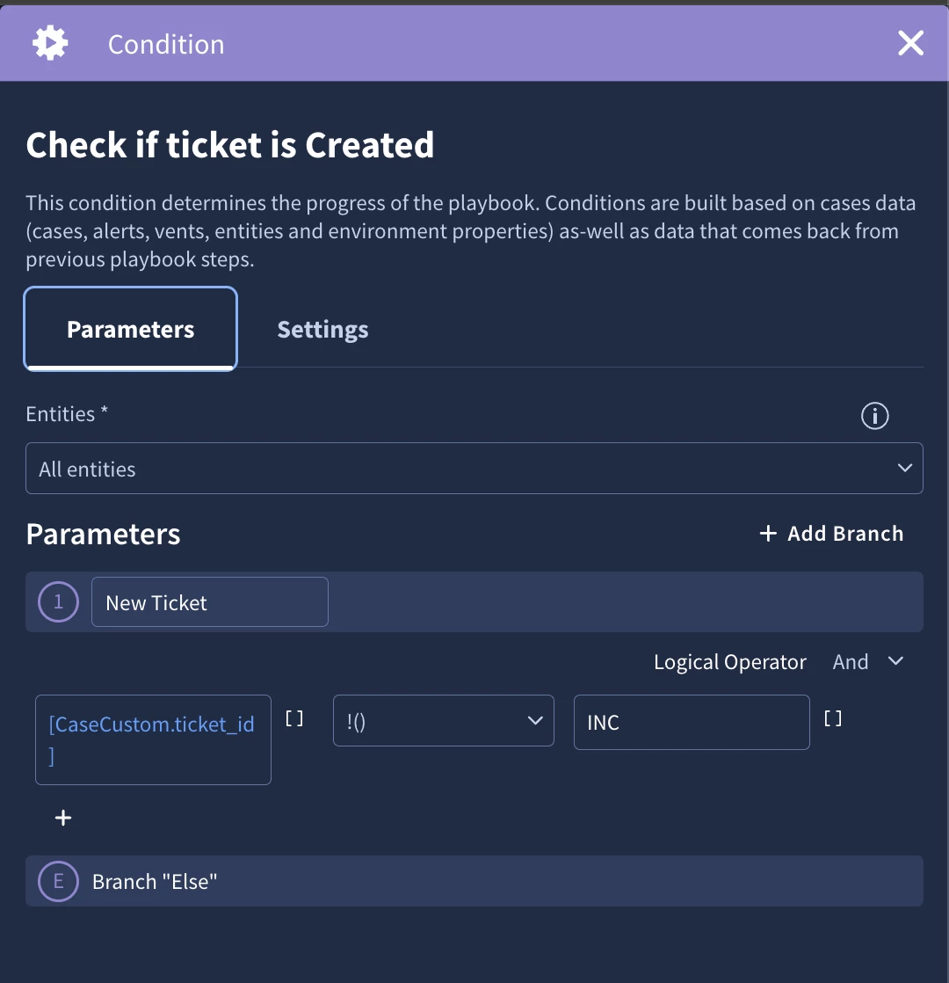Click placeholder brackets icon next to ticket_id field
Viewport: 949px width, 983px height.
[294, 718]
